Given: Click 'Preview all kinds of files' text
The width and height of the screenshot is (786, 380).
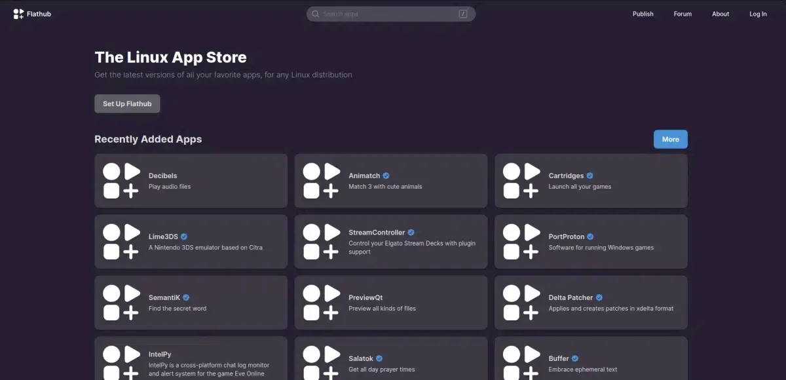Looking at the screenshot, I should click(382, 309).
